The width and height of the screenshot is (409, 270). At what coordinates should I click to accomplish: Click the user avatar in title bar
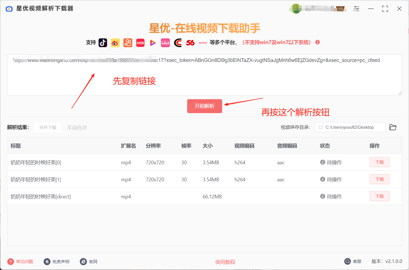(296, 9)
